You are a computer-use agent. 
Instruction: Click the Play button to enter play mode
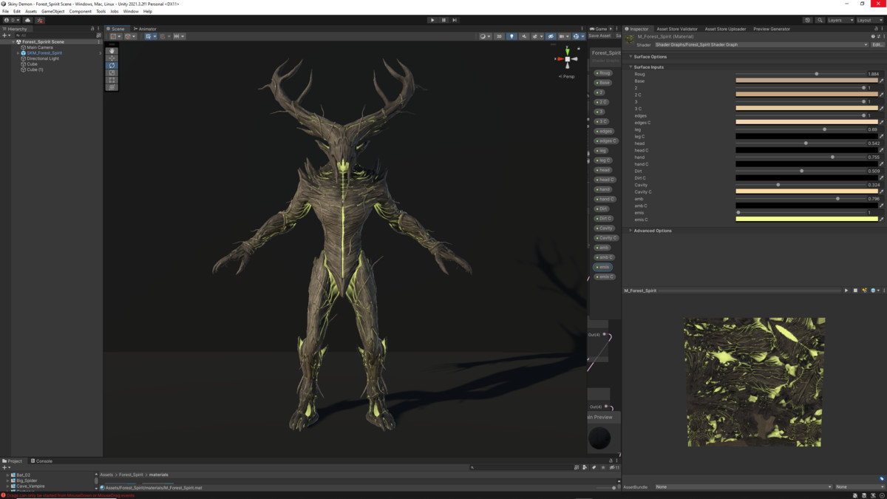pos(432,20)
